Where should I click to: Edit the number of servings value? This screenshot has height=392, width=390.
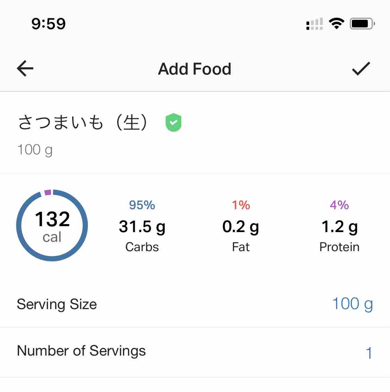pyautogui.click(x=369, y=353)
